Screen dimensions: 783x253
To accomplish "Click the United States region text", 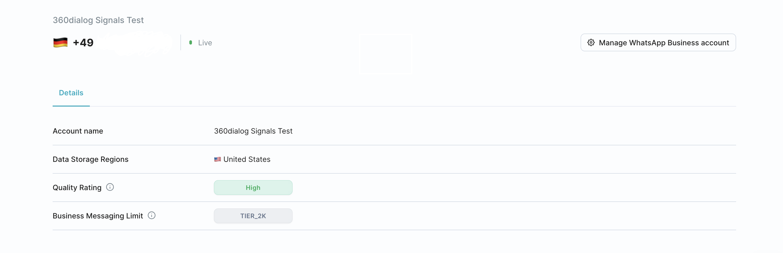I will point(246,159).
